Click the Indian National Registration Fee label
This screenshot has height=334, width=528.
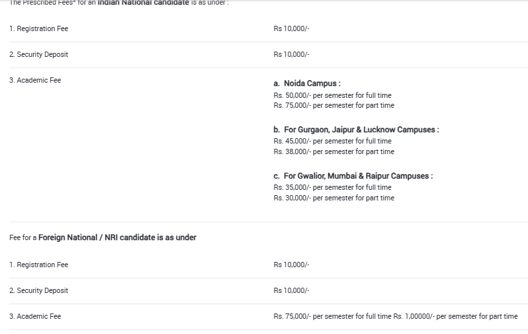(39, 28)
